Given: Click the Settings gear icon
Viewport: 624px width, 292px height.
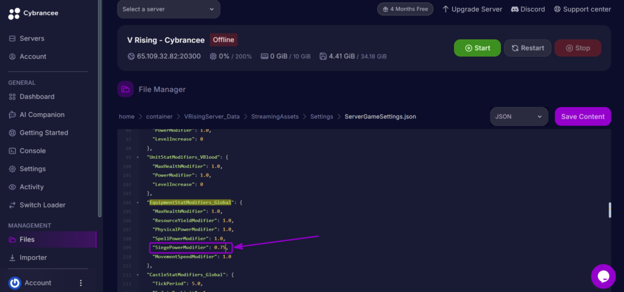Looking at the screenshot, I should pos(12,169).
